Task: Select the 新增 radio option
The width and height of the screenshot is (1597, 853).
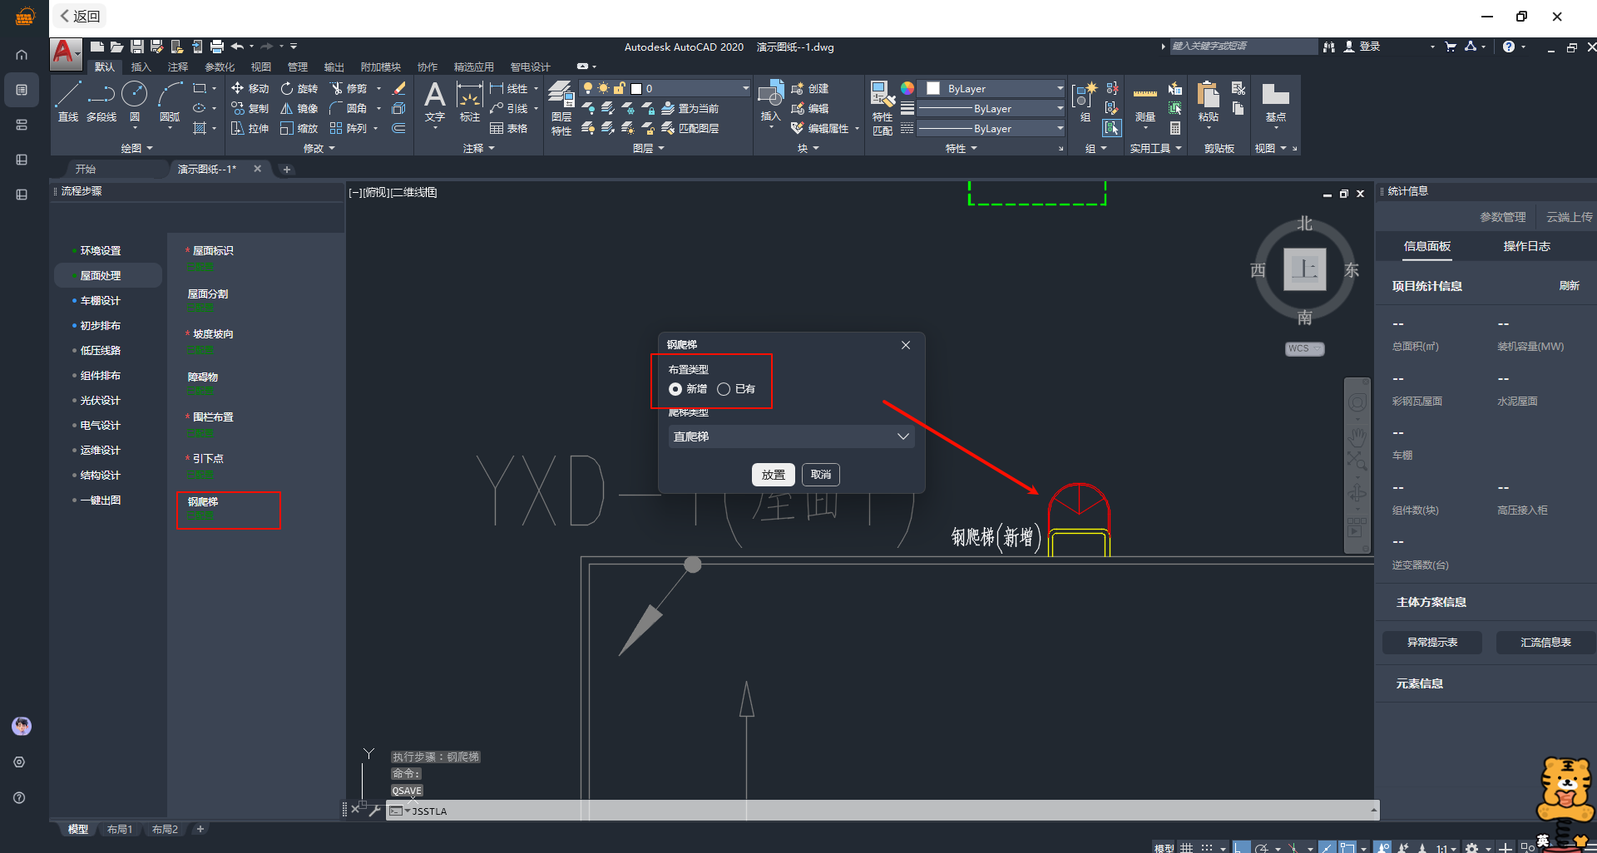Action: point(675,389)
